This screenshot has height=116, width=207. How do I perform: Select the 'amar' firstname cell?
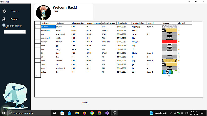(48, 61)
